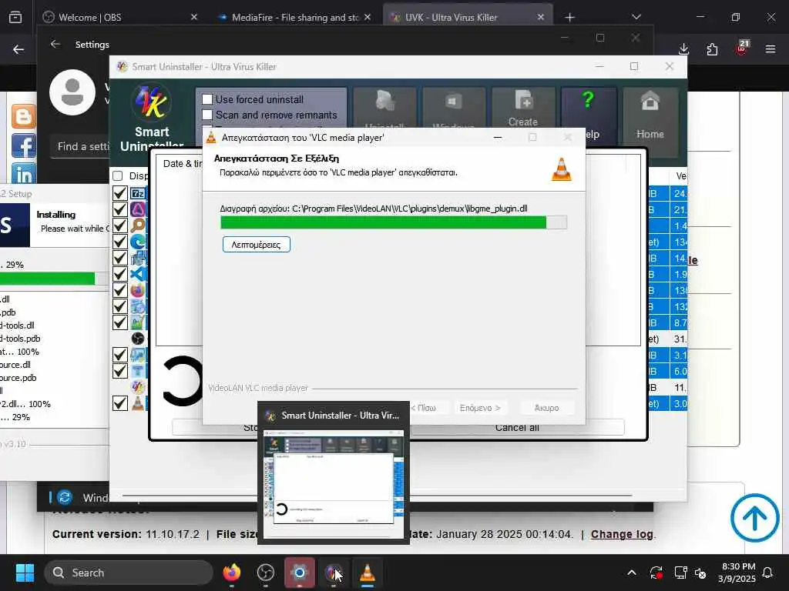This screenshot has width=789, height=591.
Task: Click the magnifier app icon in program list
Action: tap(138, 225)
